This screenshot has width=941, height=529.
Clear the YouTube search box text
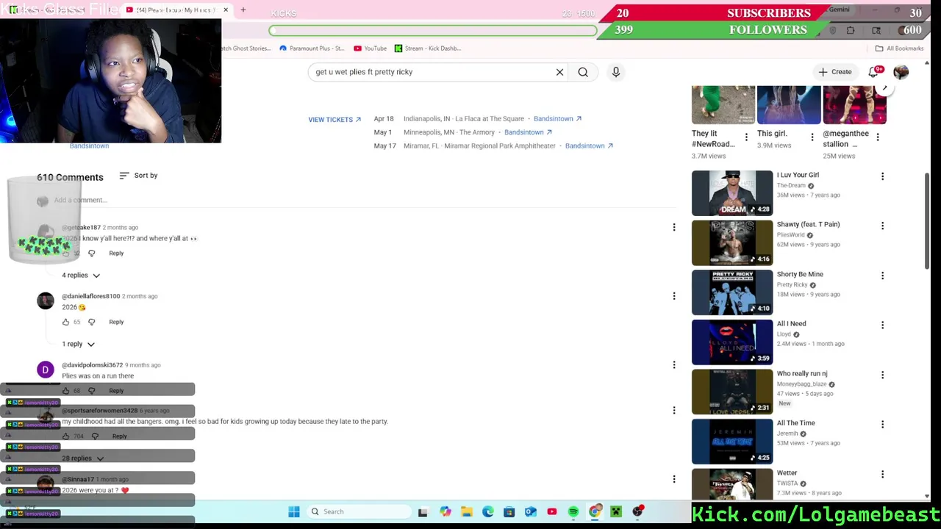tap(559, 72)
